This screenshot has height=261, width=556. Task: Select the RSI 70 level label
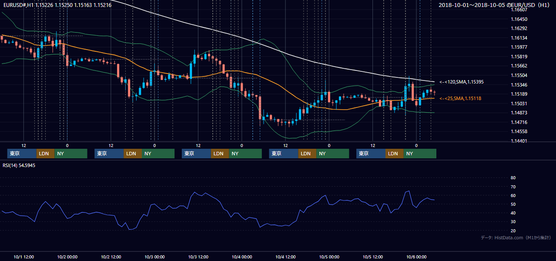tap(513, 187)
